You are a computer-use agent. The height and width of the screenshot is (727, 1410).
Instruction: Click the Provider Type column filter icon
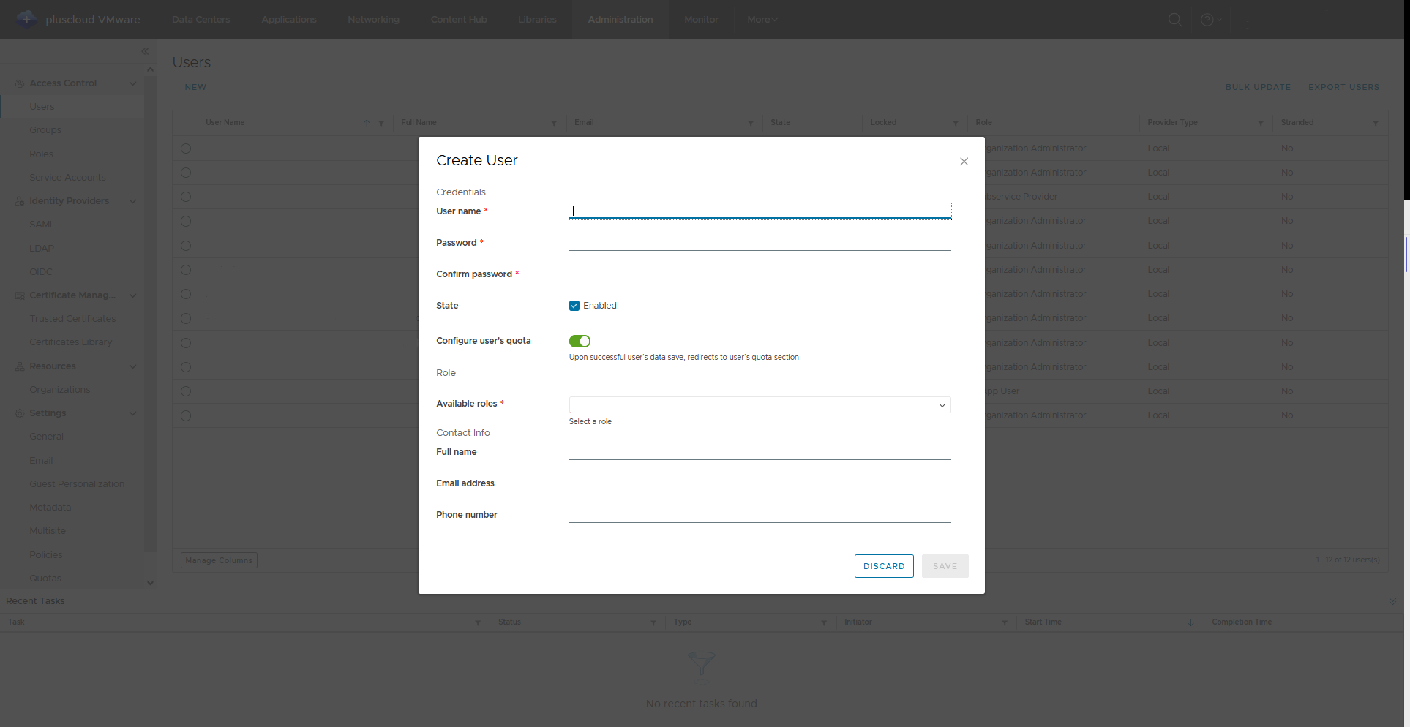coord(1261,123)
